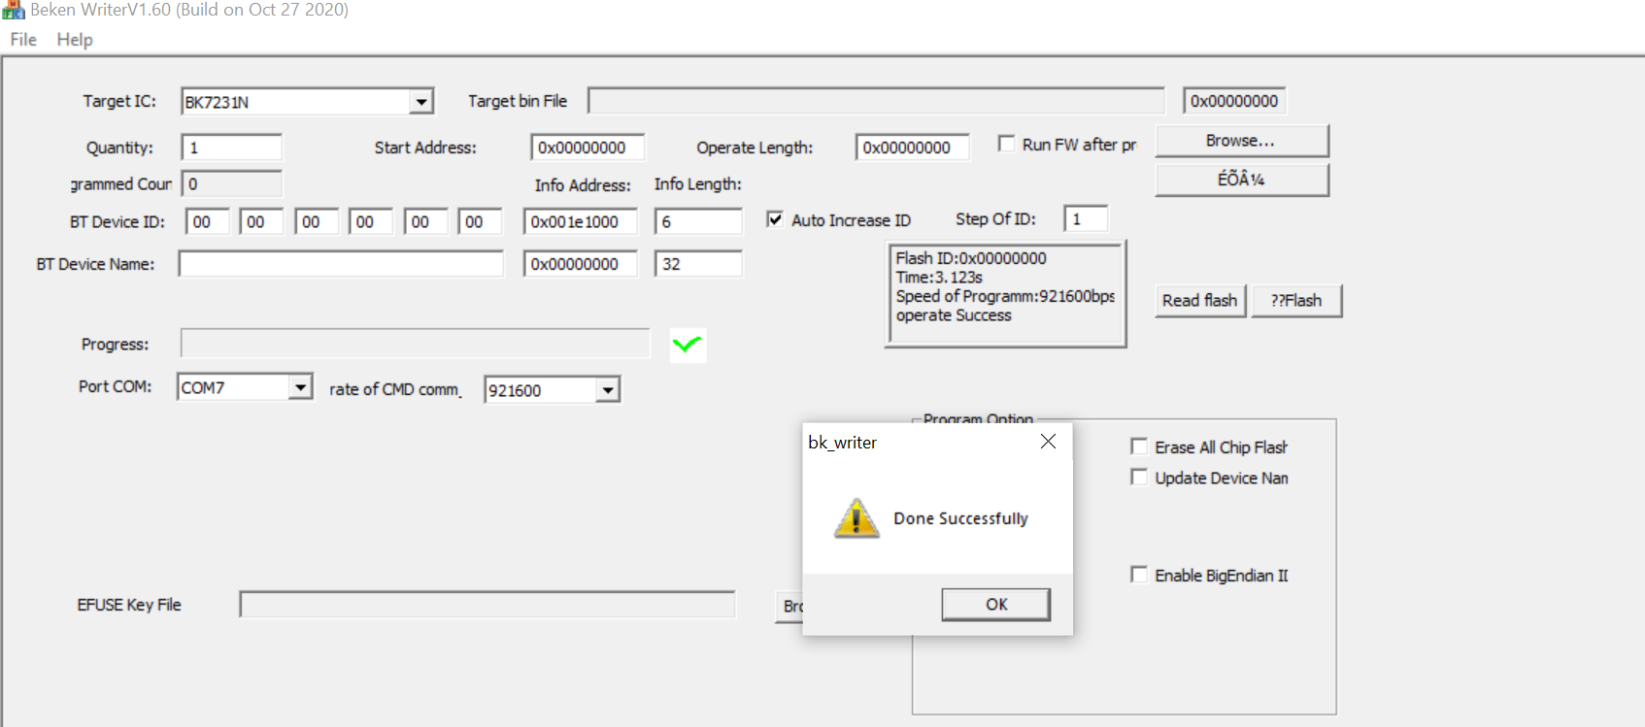
Task: Click the device name address 0x00000000 field
Action: click(580, 264)
